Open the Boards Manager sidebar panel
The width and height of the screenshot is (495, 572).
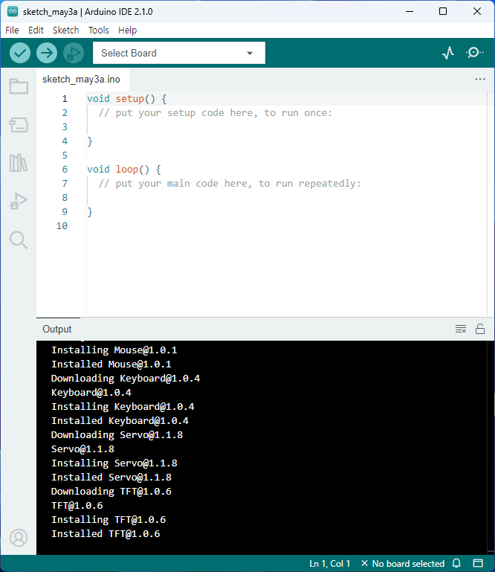[x=19, y=125]
